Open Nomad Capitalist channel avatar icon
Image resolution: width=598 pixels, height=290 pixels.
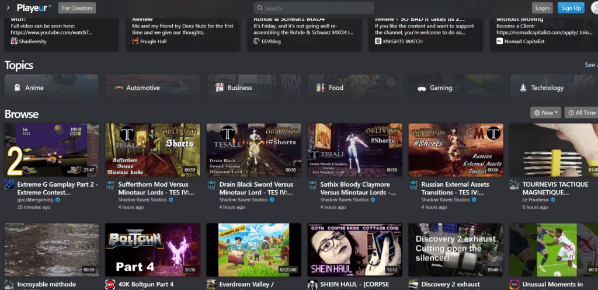click(x=500, y=41)
